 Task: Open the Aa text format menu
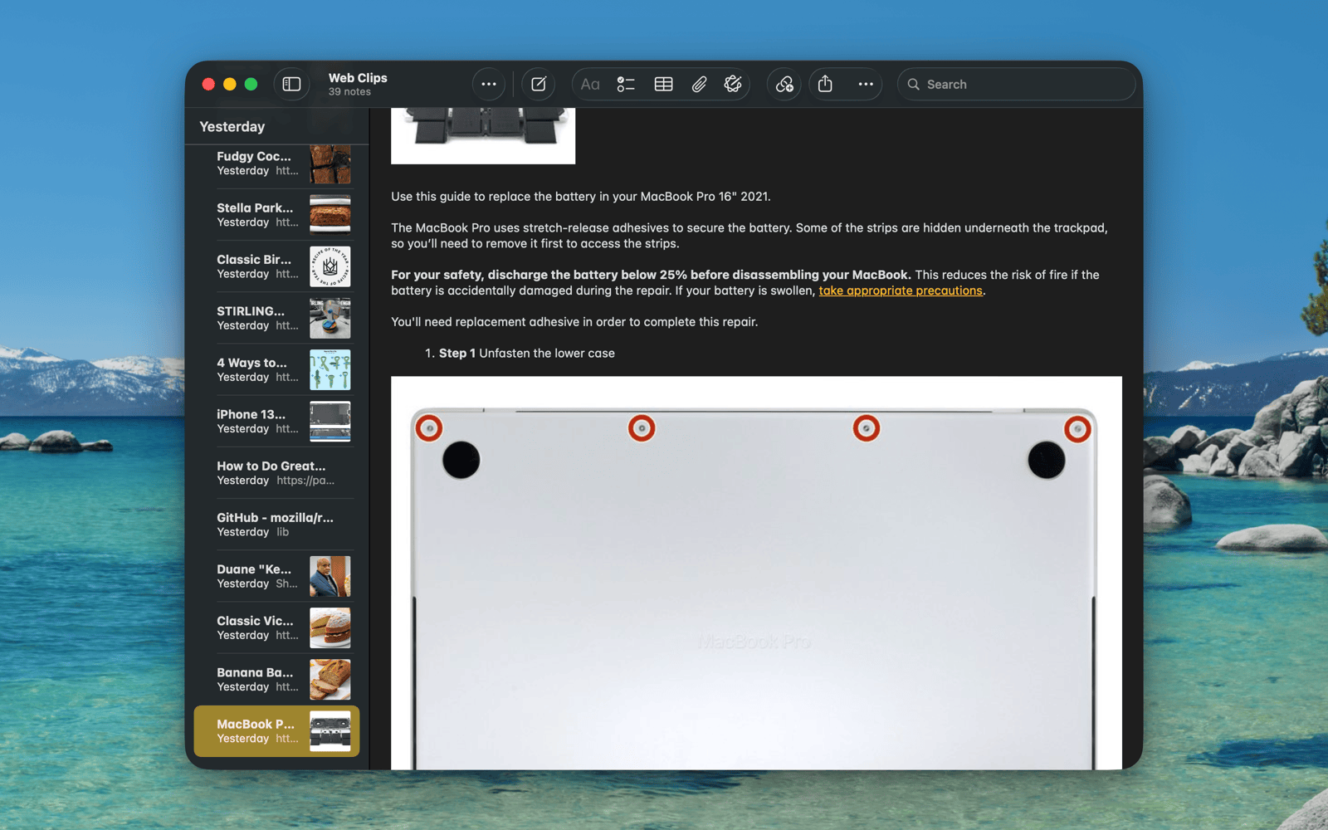click(x=590, y=84)
